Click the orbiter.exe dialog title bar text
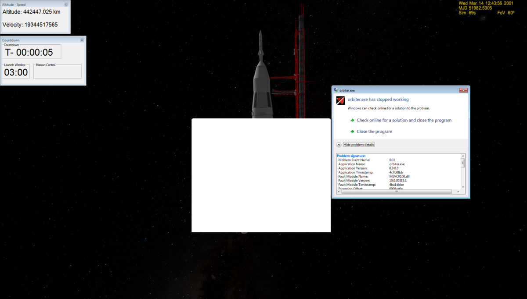The width and height of the screenshot is (527, 299). coord(347,90)
